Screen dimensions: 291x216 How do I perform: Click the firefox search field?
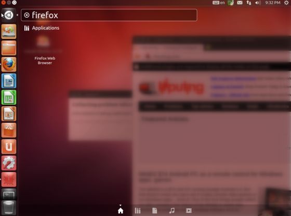coord(109,15)
